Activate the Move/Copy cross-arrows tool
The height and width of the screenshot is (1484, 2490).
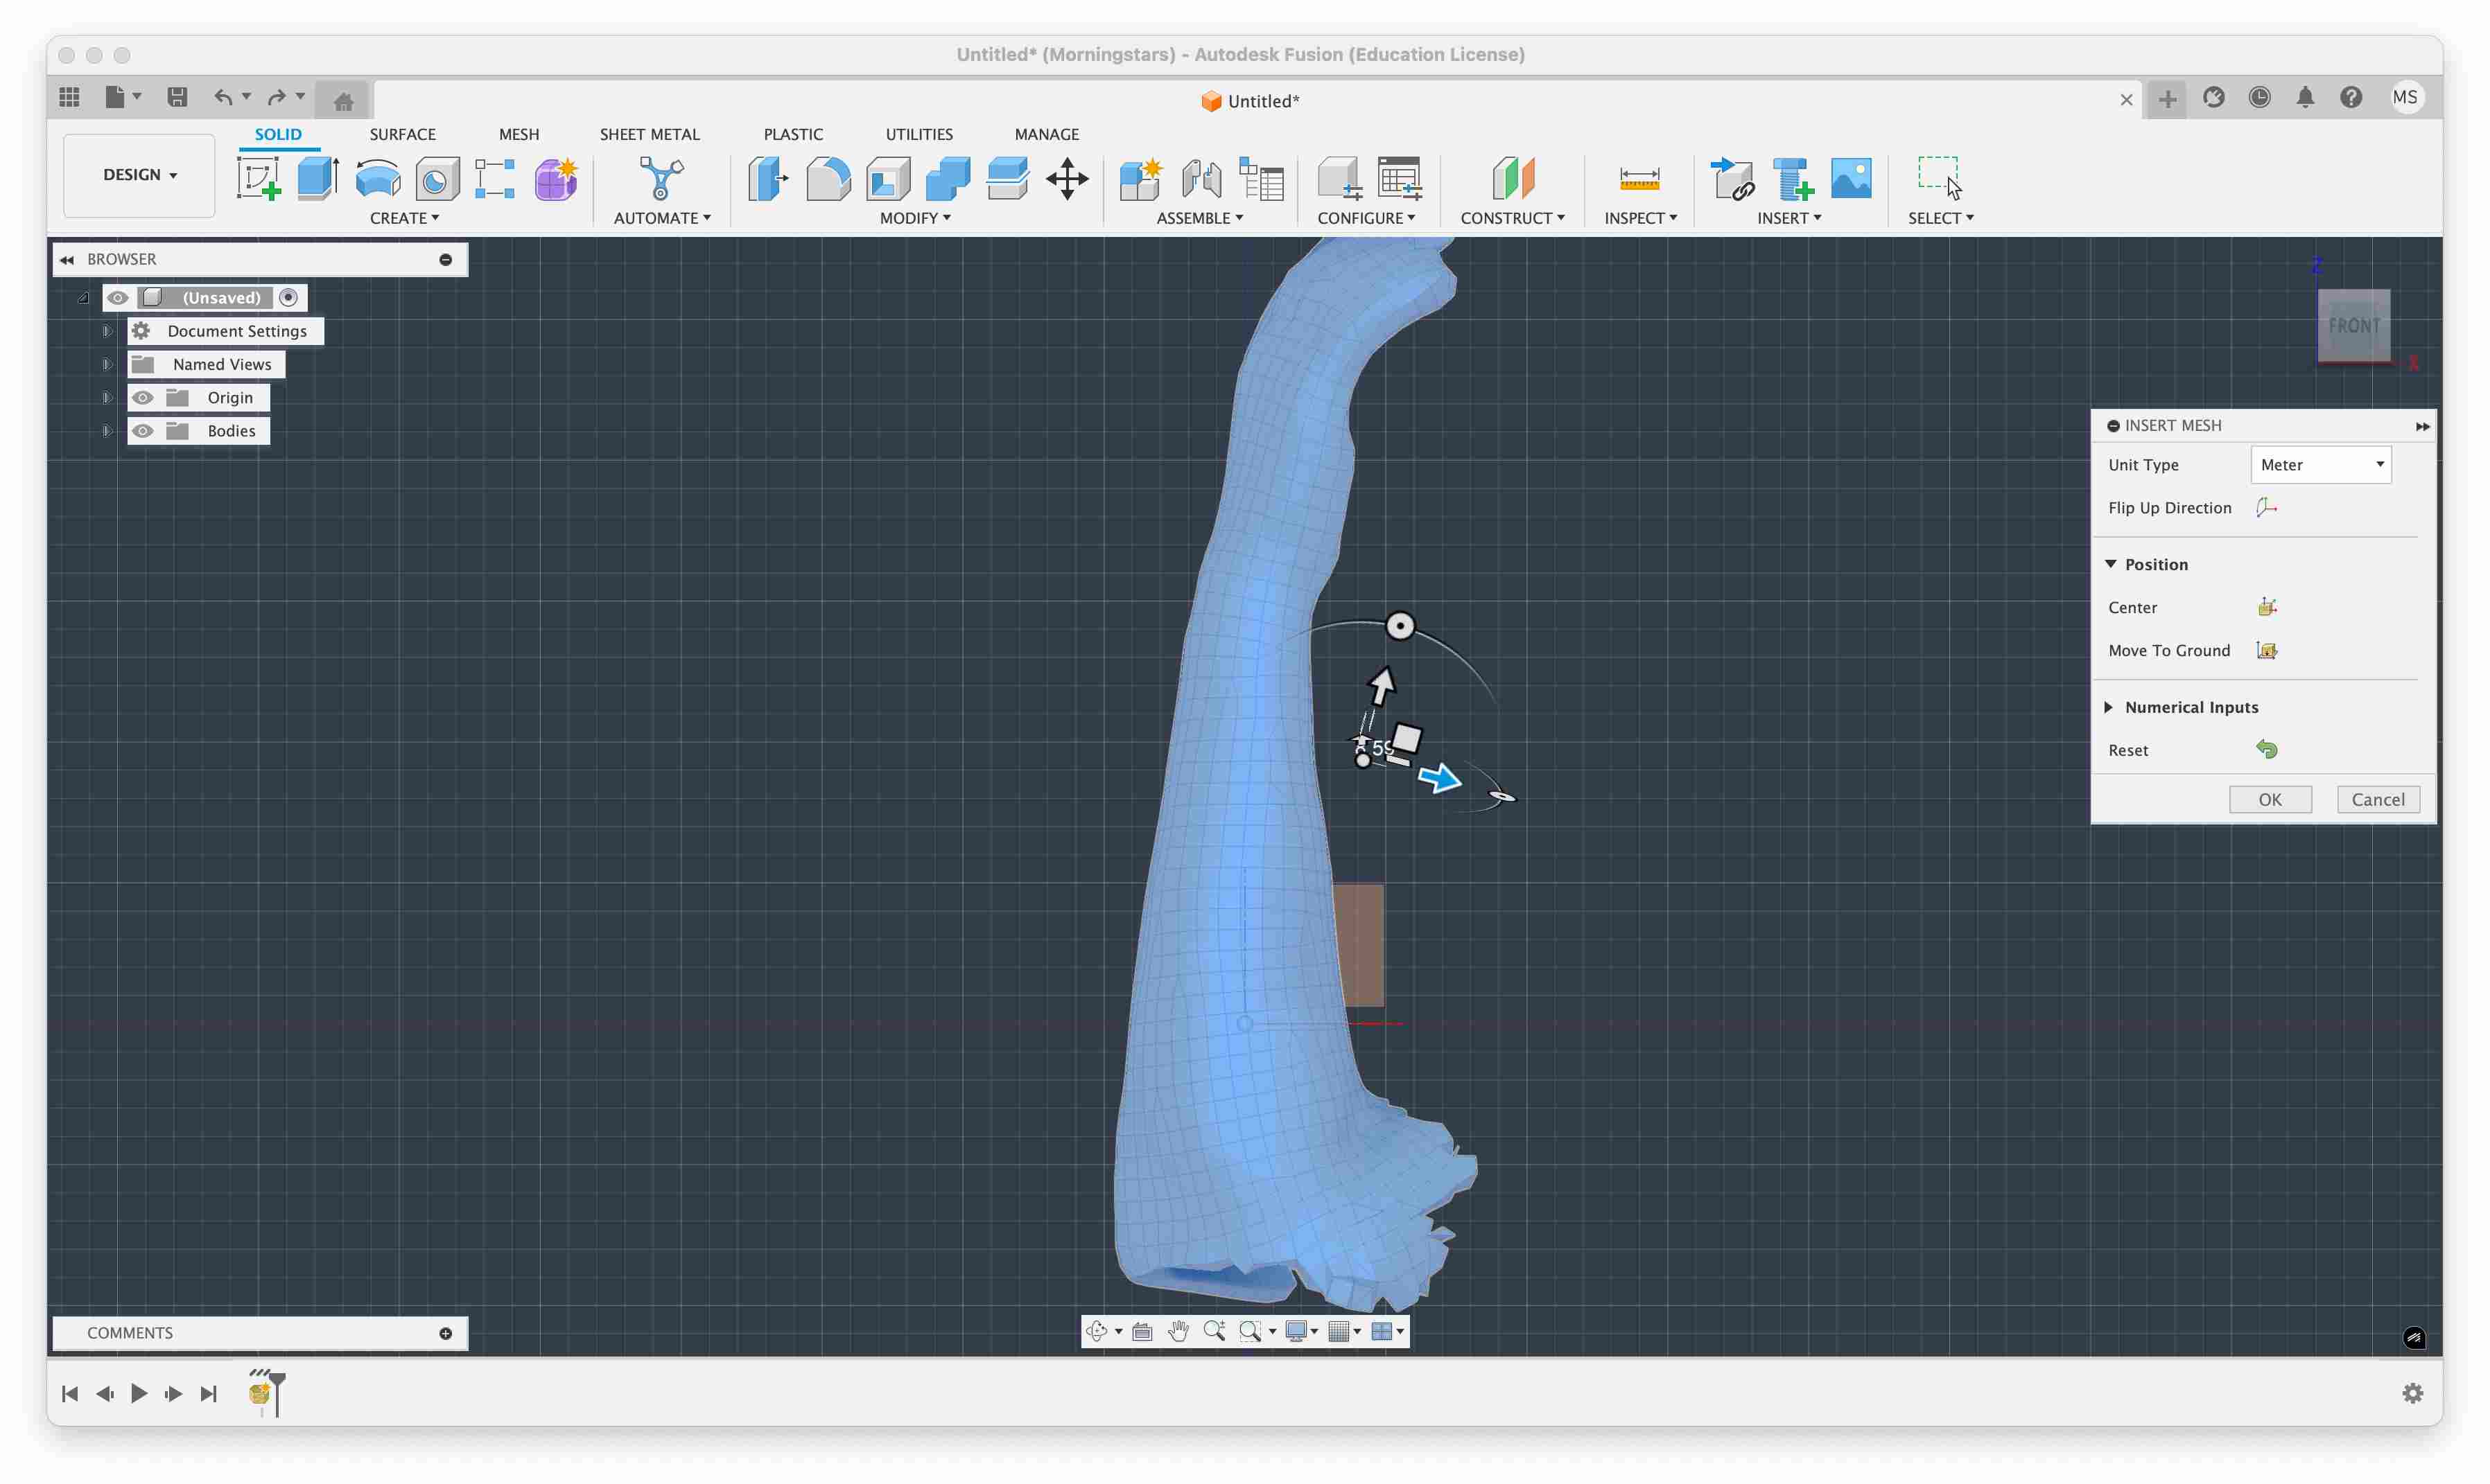click(x=1068, y=179)
